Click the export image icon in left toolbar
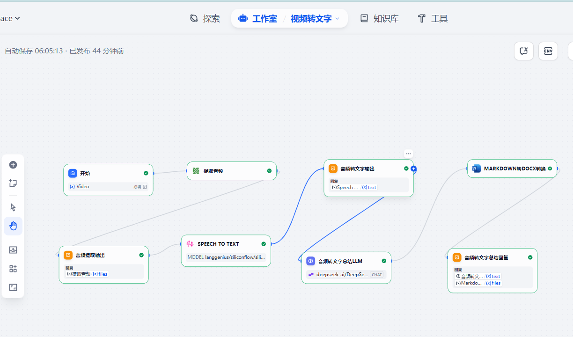573x337 pixels. [13, 250]
